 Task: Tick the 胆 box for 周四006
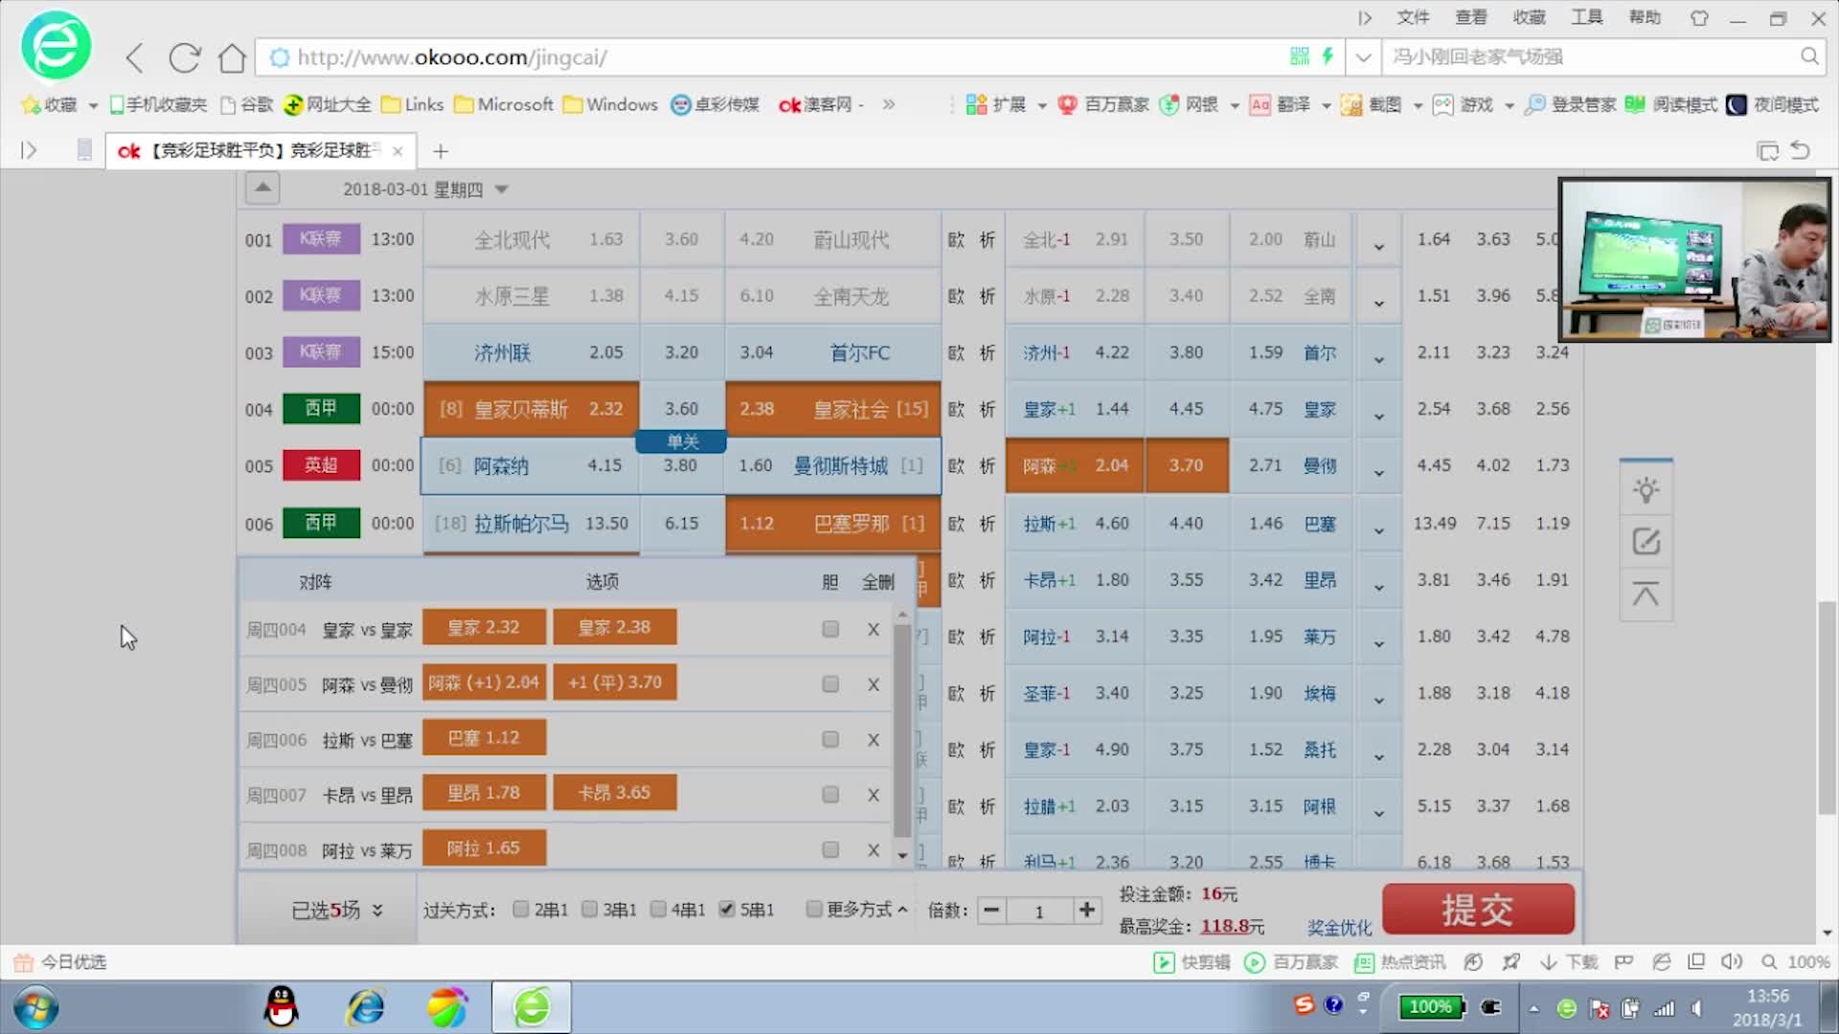coord(830,740)
